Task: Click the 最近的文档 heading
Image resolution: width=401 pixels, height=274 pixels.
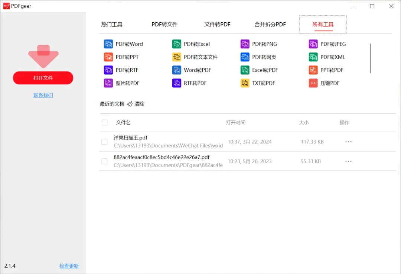Action: 112,104
